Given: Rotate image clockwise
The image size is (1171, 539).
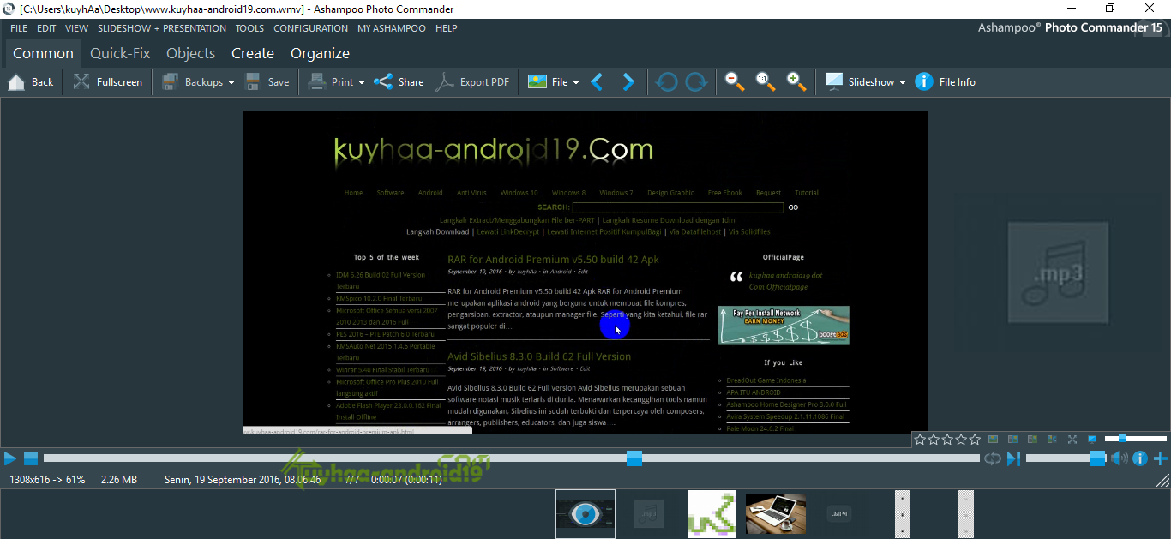Looking at the screenshot, I should [x=696, y=82].
